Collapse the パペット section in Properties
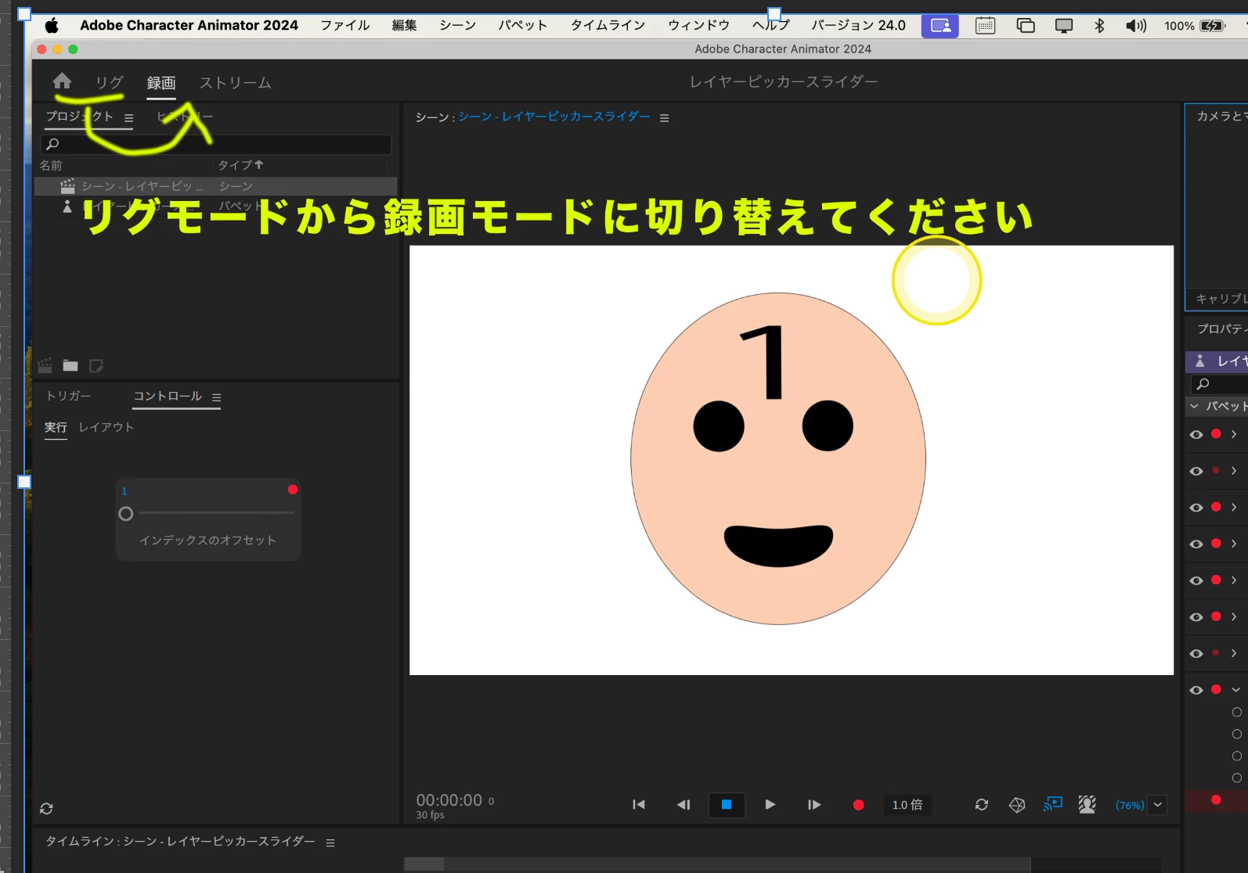Viewport: 1248px width, 873px height. 1195,406
